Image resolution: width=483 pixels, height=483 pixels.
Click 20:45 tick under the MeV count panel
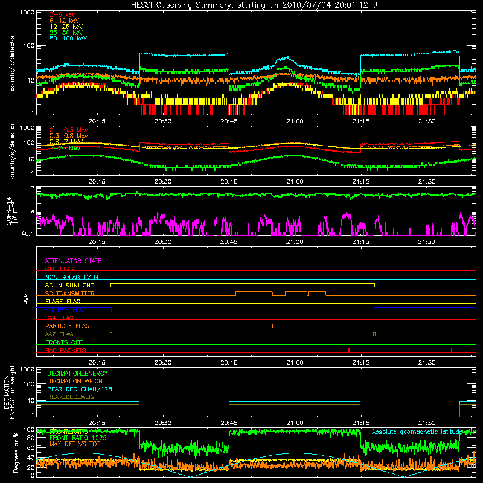(229, 182)
